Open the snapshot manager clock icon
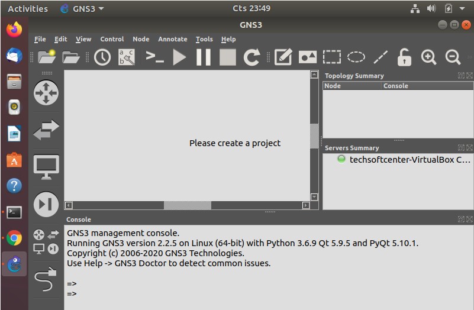The image size is (474, 310). (102, 57)
